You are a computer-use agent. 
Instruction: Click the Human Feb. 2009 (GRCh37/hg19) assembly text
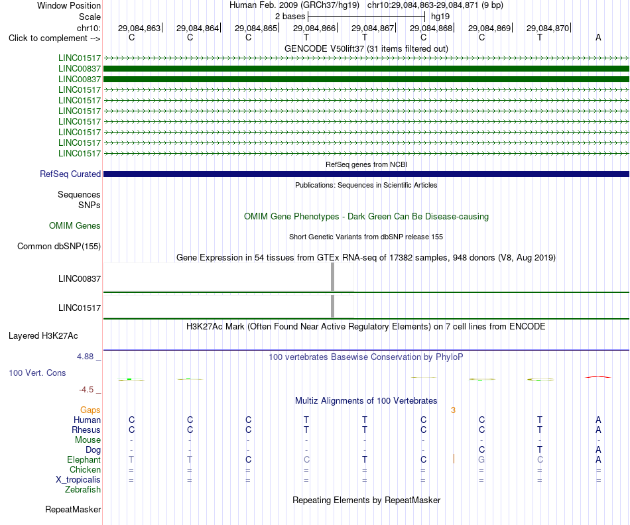(x=294, y=5)
